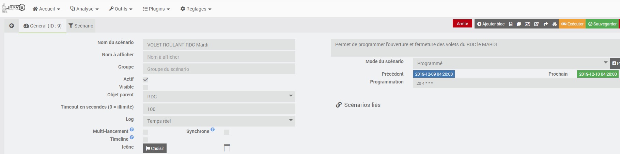Click Choisir to pick an icon

[155, 148]
